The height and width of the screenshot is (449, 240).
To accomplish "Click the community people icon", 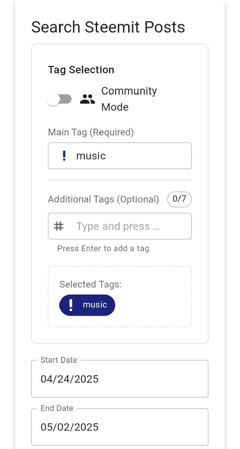I will pyautogui.click(x=87, y=99).
